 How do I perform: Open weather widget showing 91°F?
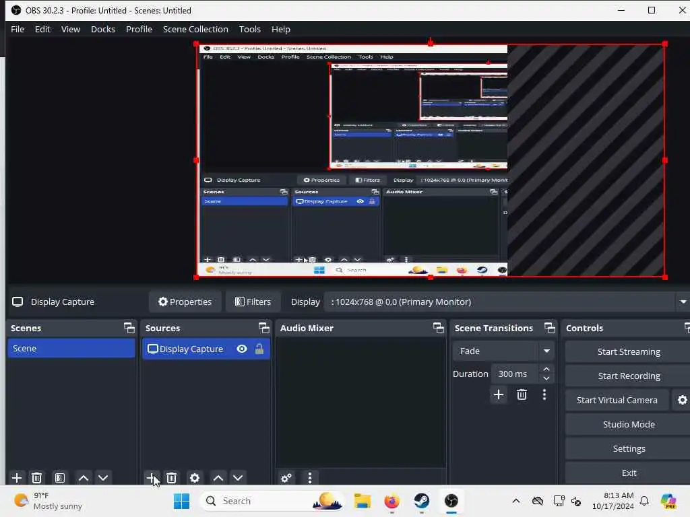(x=49, y=501)
